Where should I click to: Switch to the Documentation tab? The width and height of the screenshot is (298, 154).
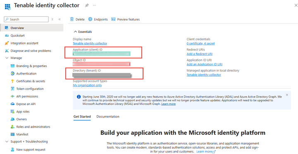point(108,117)
